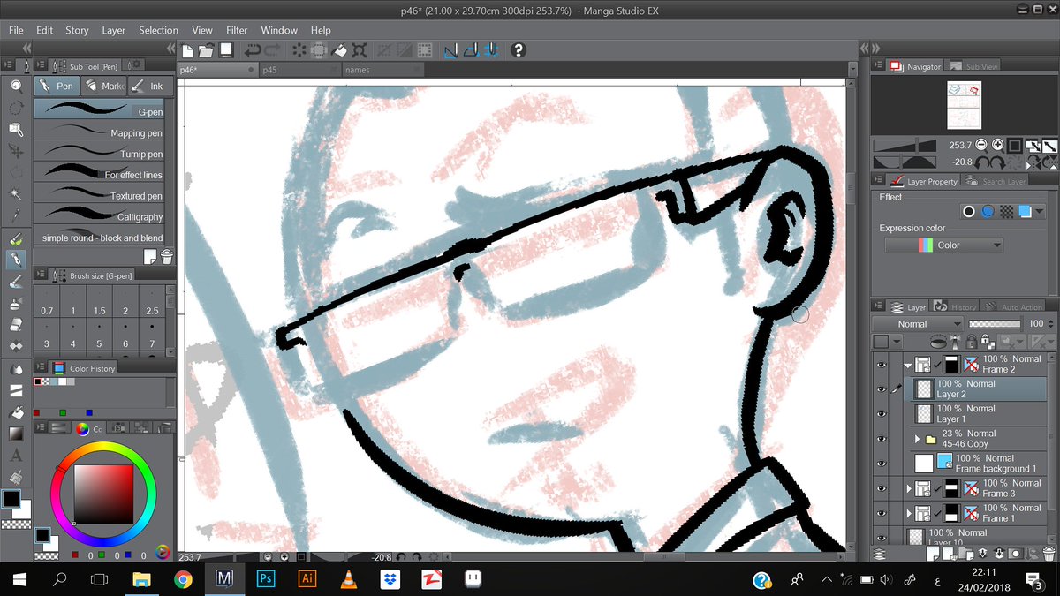Hide Layer 1 with its eye icon

click(881, 414)
